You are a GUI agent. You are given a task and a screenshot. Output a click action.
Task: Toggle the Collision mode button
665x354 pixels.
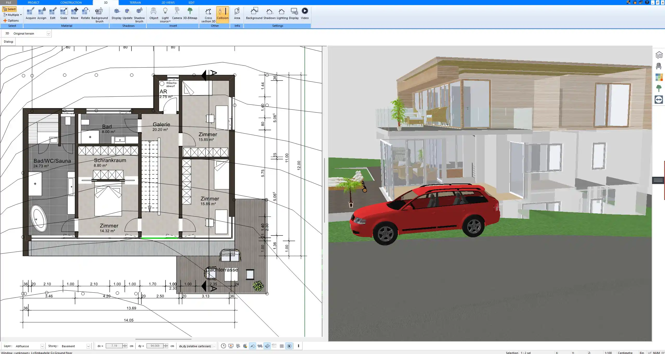222,15
